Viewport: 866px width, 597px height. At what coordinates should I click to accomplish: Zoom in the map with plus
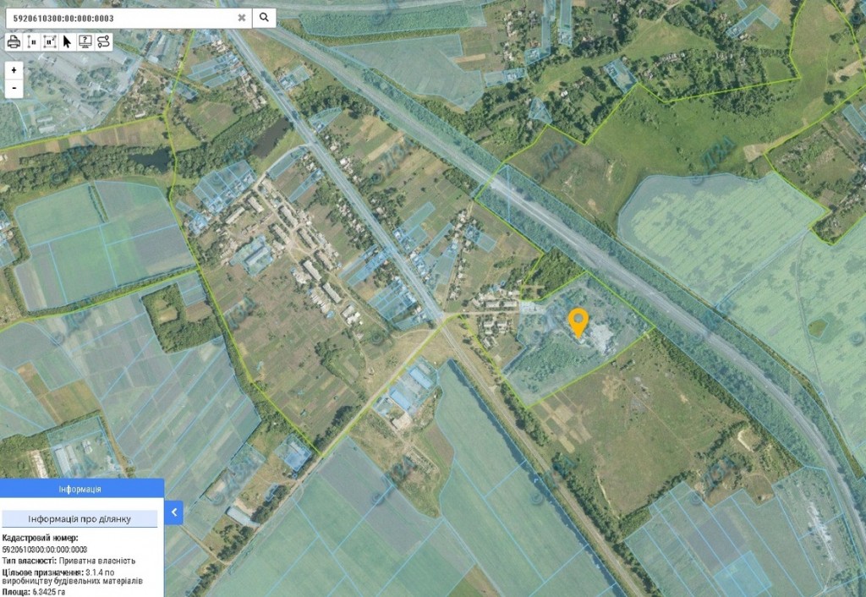pyautogui.click(x=14, y=70)
